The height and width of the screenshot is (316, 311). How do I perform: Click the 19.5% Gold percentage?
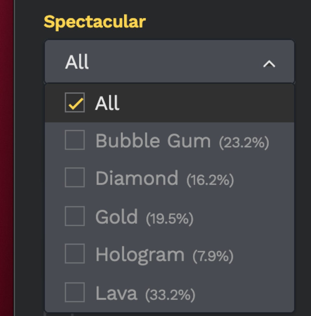click(169, 218)
